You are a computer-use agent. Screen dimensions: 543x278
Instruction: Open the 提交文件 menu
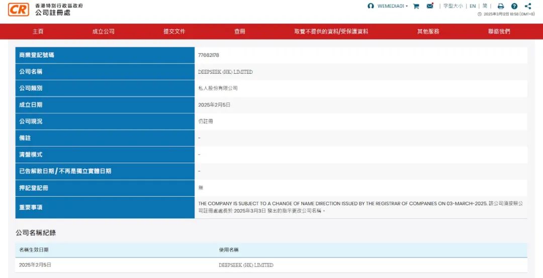tap(174, 32)
